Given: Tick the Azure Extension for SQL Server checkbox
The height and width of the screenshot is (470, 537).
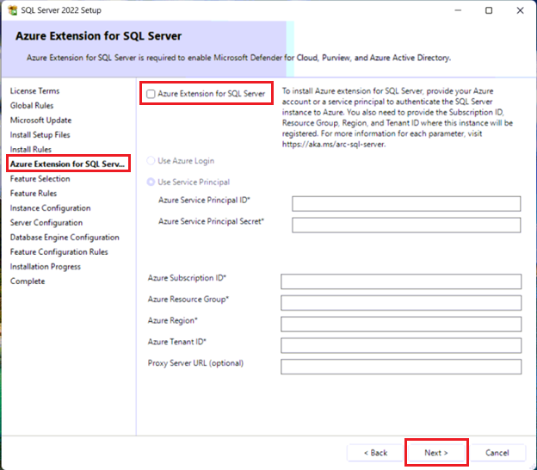Looking at the screenshot, I should click(151, 94).
